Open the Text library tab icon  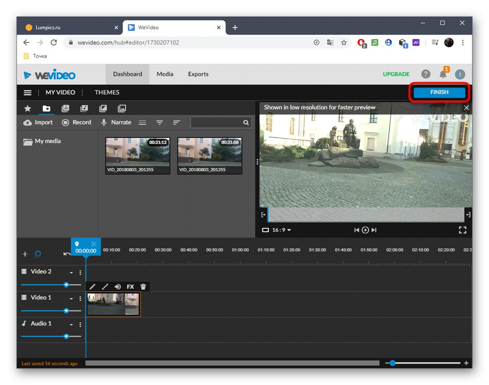point(65,108)
